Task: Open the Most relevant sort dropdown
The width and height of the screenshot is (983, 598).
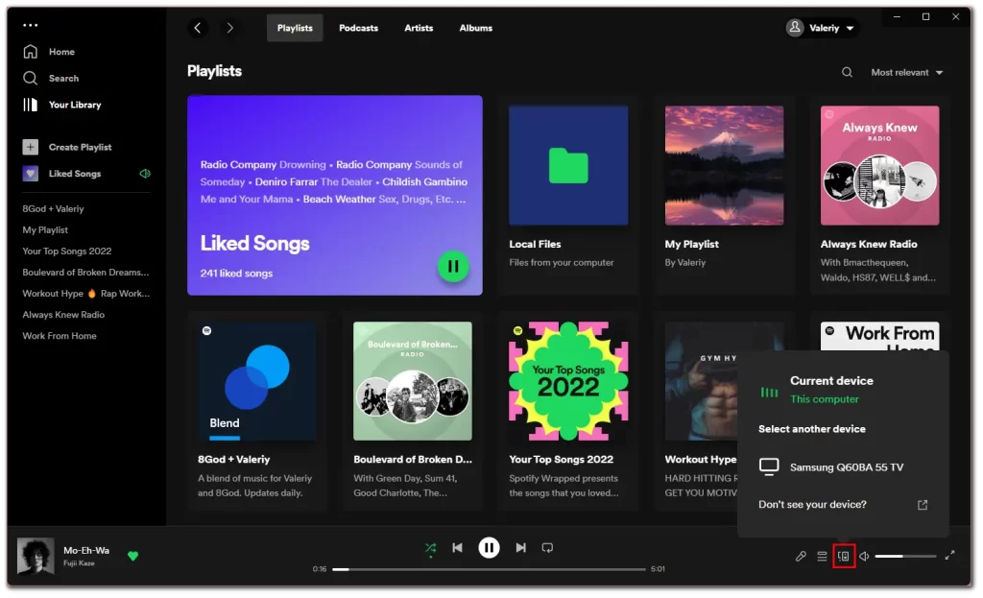Action: click(x=907, y=72)
